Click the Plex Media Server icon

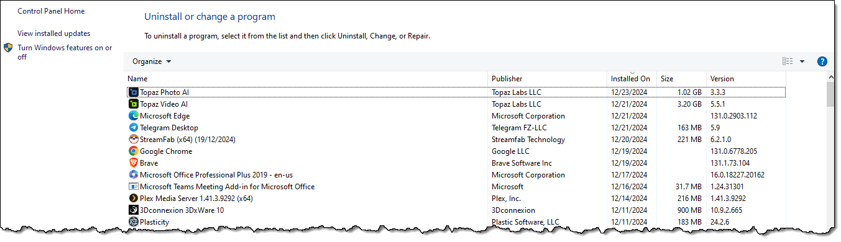tap(133, 199)
